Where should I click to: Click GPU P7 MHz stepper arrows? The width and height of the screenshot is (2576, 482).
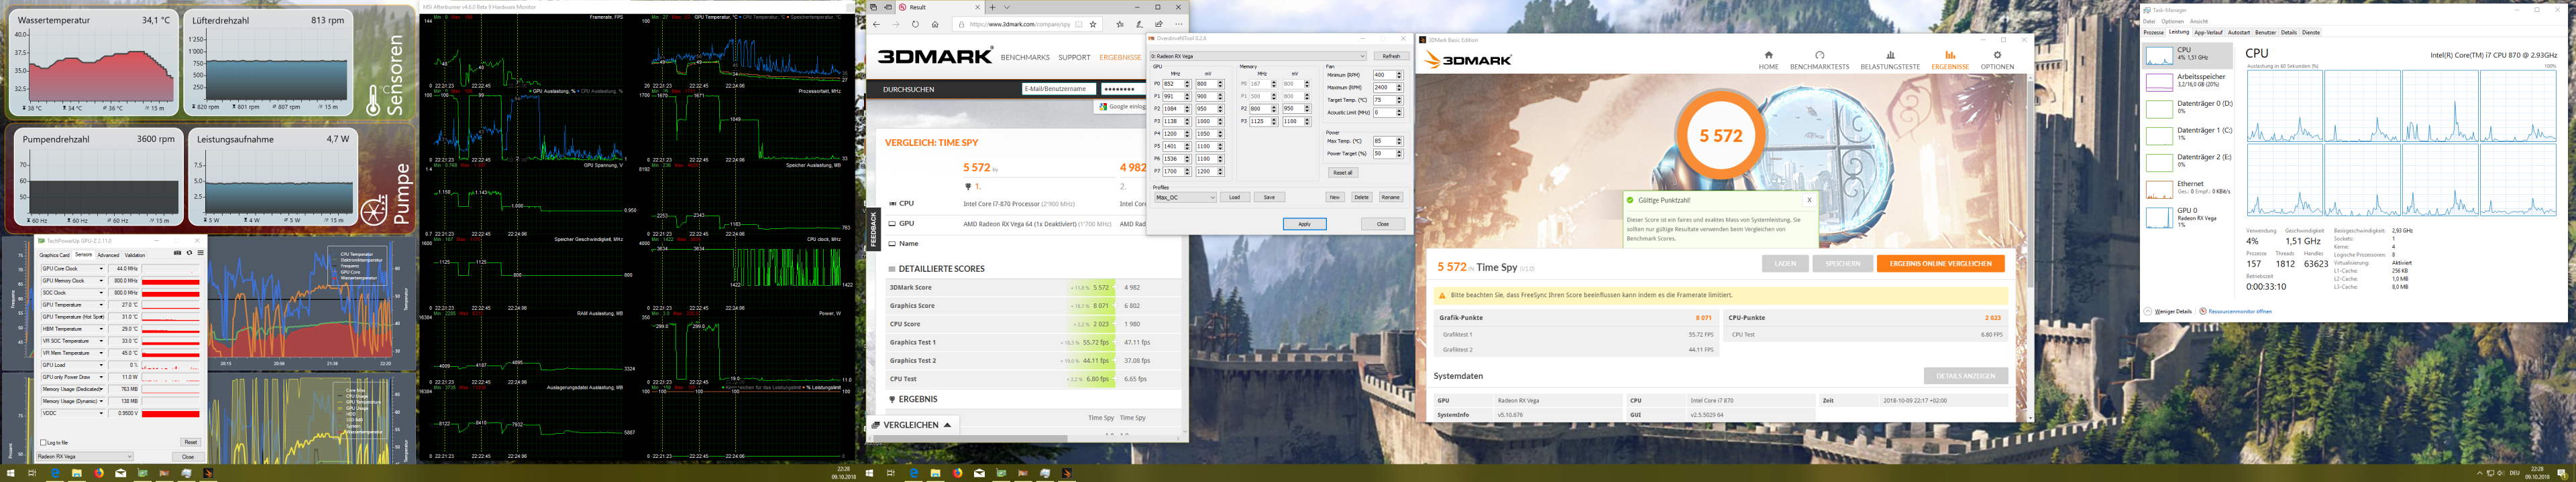(1187, 171)
